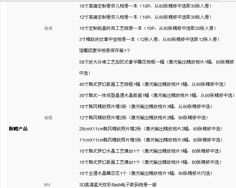Viewport: 236px width, 188px height.
Task: Select the 12寸韩风精致照片墙2张 row
Action: coord(144,118)
